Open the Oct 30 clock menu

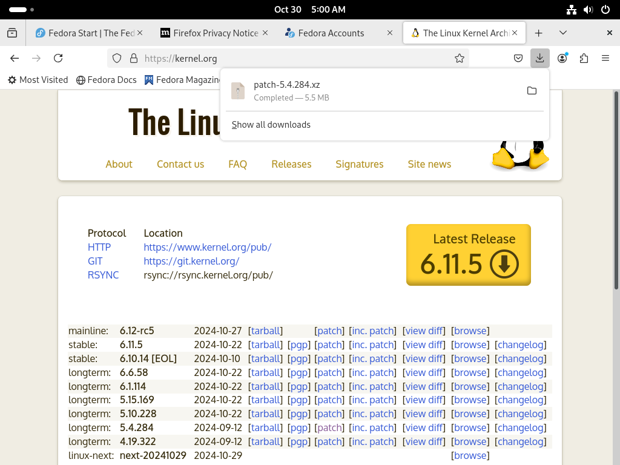pos(309,10)
